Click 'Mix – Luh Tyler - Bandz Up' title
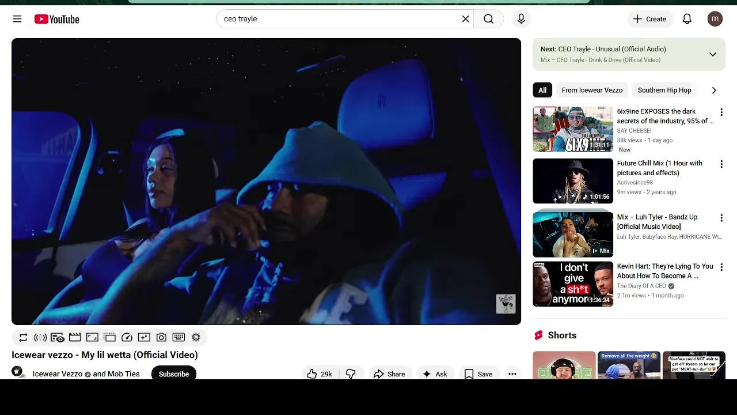The image size is (737, 415). 657,222
